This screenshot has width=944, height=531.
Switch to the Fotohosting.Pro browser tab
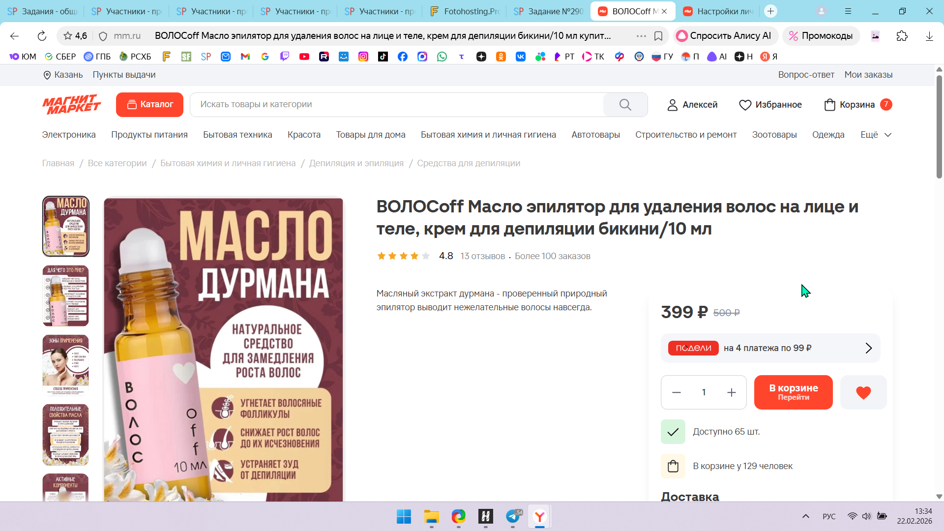(x=464, y=11)
